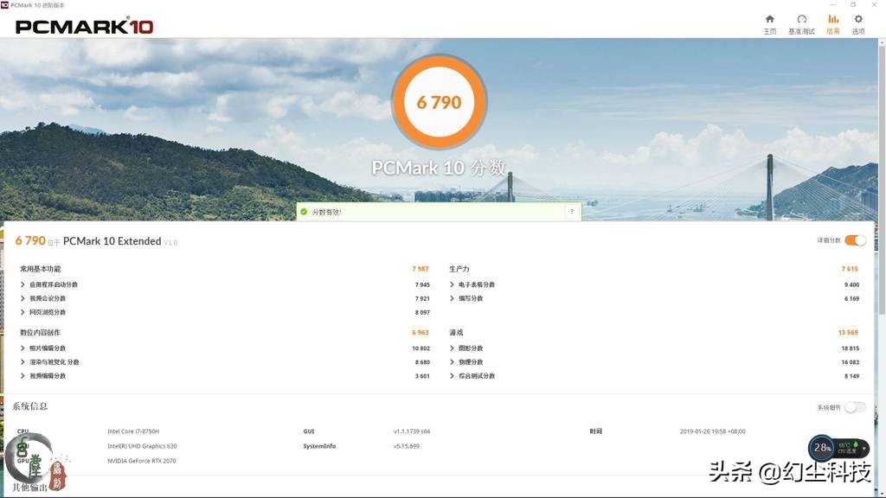This screenshot has width=886, height=498.
Task: Click the 10 802 photo editing score value
Action: tap(421, 348)
